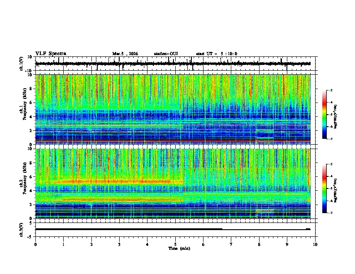Click time axis tick label "4"
This screenshot has height=274, width=355.
(147, 244)
